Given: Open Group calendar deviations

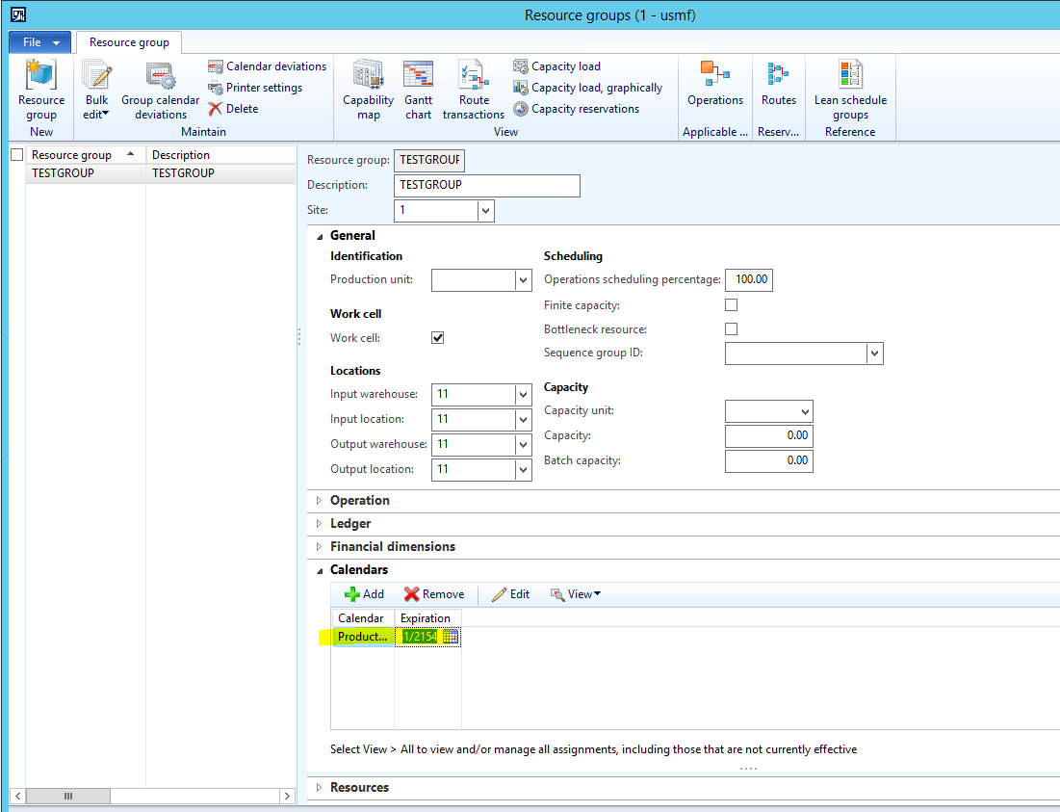Looking at the screenshot, I should point(161,89).
